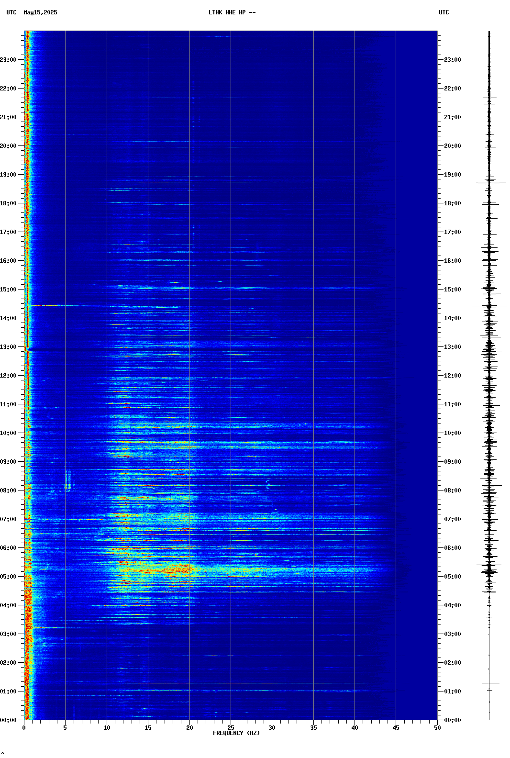Click 01:00 on the right time axis

tap(453, 691)
